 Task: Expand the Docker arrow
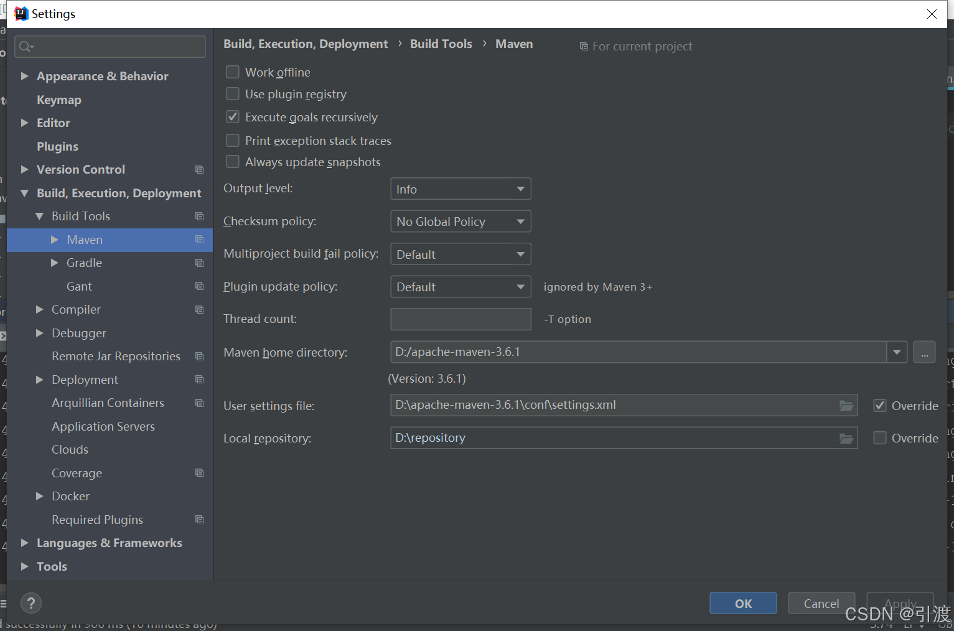click(40, 496)
